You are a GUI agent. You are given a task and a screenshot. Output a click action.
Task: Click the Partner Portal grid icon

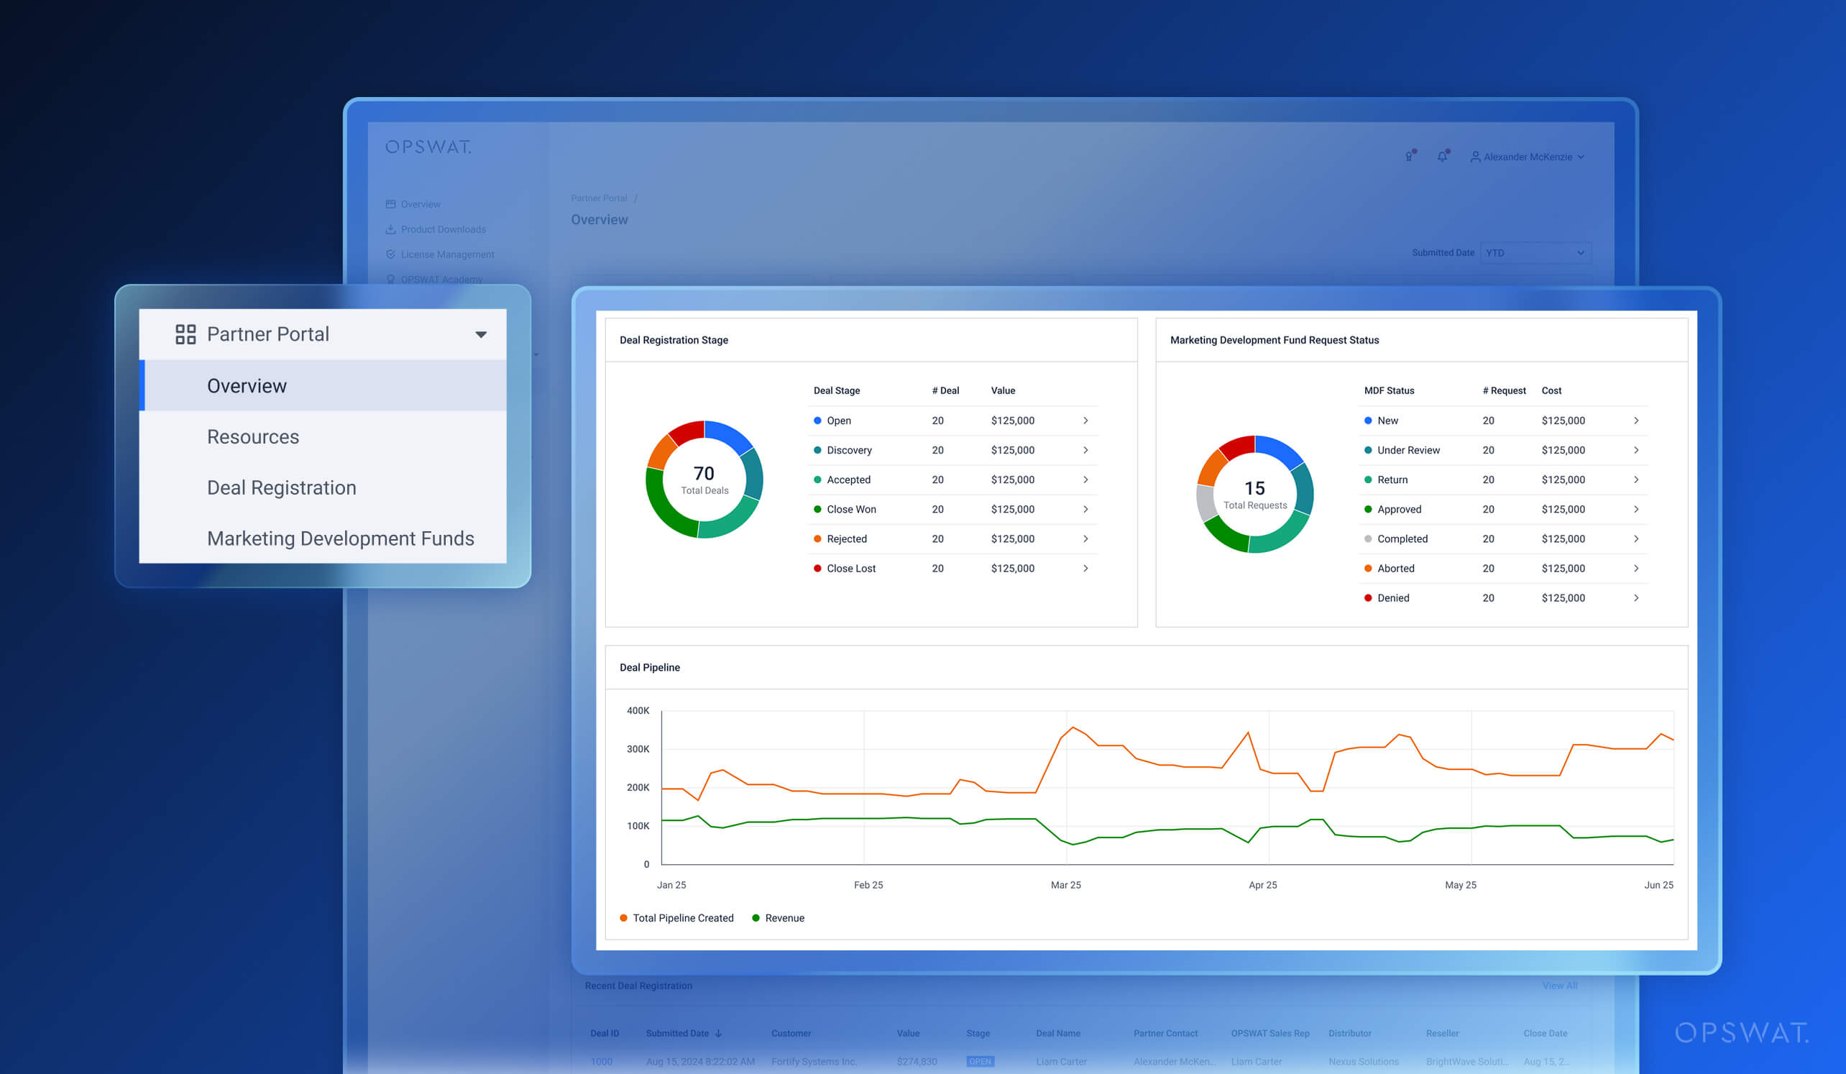(185, 334)
